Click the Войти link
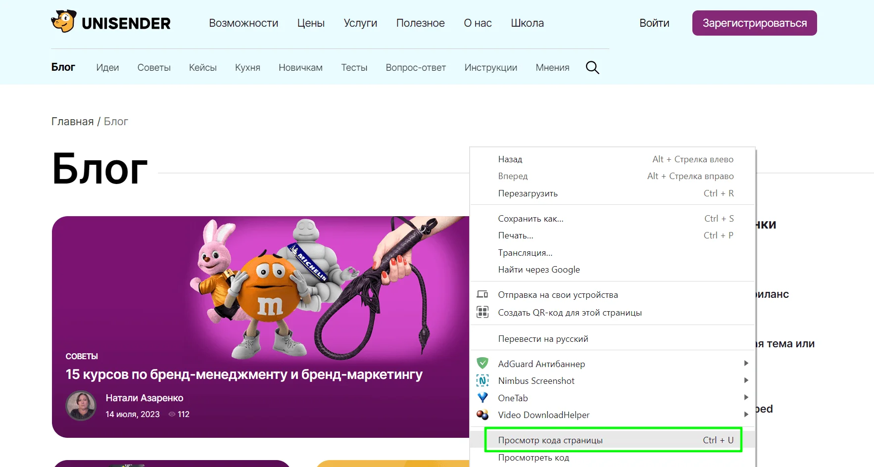Screen dimensions: 874x467 coord(654,23)
